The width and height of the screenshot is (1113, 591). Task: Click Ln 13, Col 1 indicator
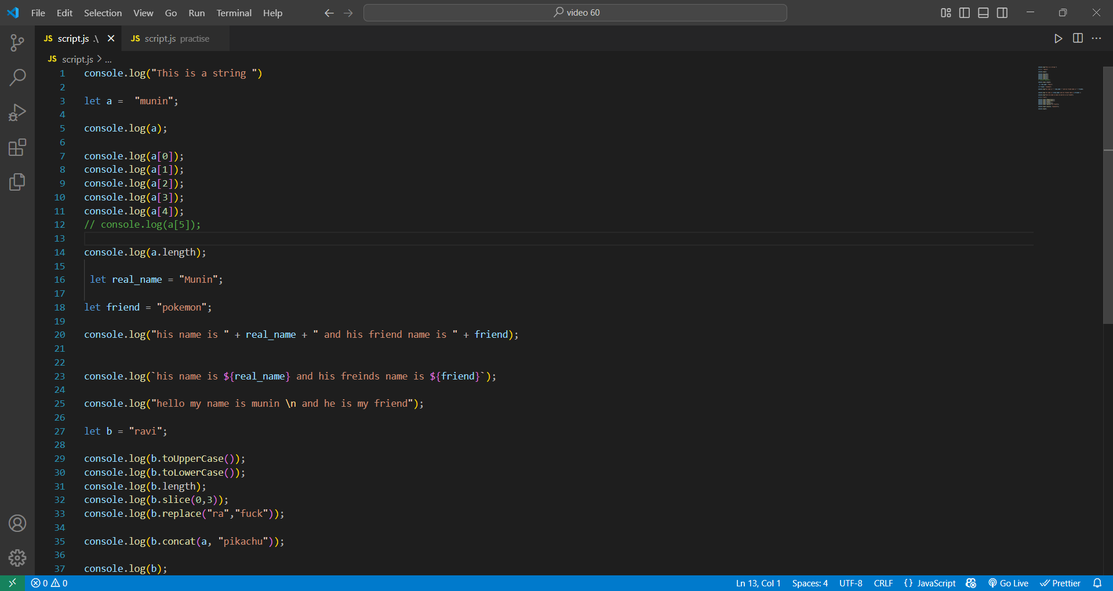coord(758,583)
